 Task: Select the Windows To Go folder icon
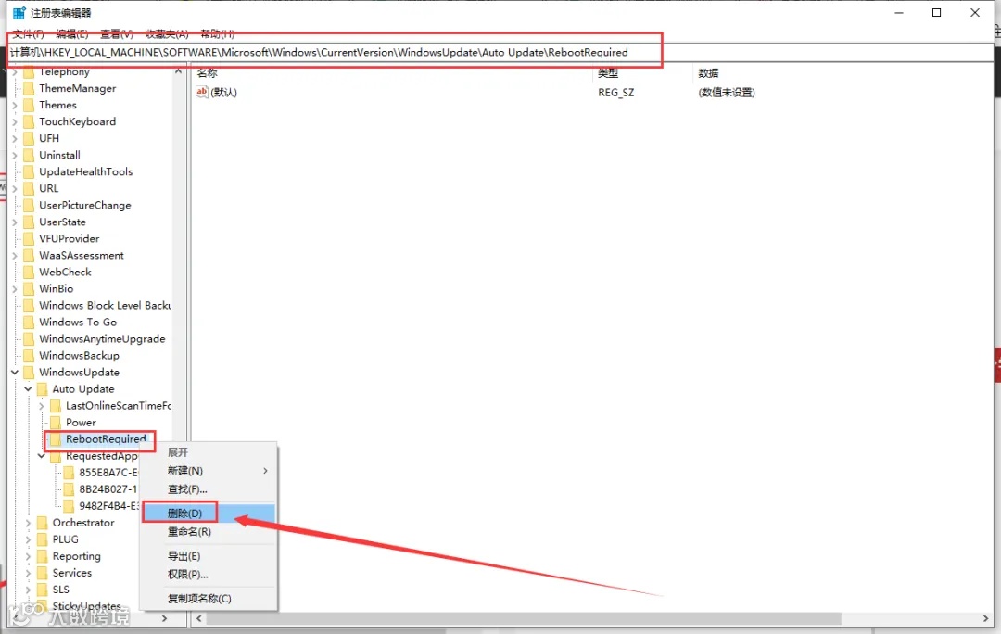tap(28, 322)
